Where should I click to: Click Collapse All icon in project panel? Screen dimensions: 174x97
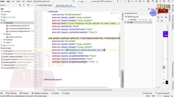click(x=24, y=5)
